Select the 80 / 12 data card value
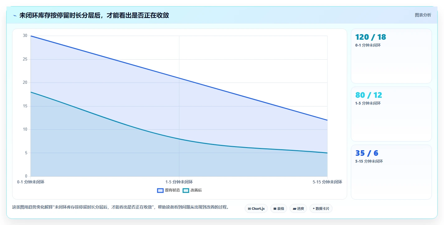The height and width of the screenshot is (225, 444). 369,95
